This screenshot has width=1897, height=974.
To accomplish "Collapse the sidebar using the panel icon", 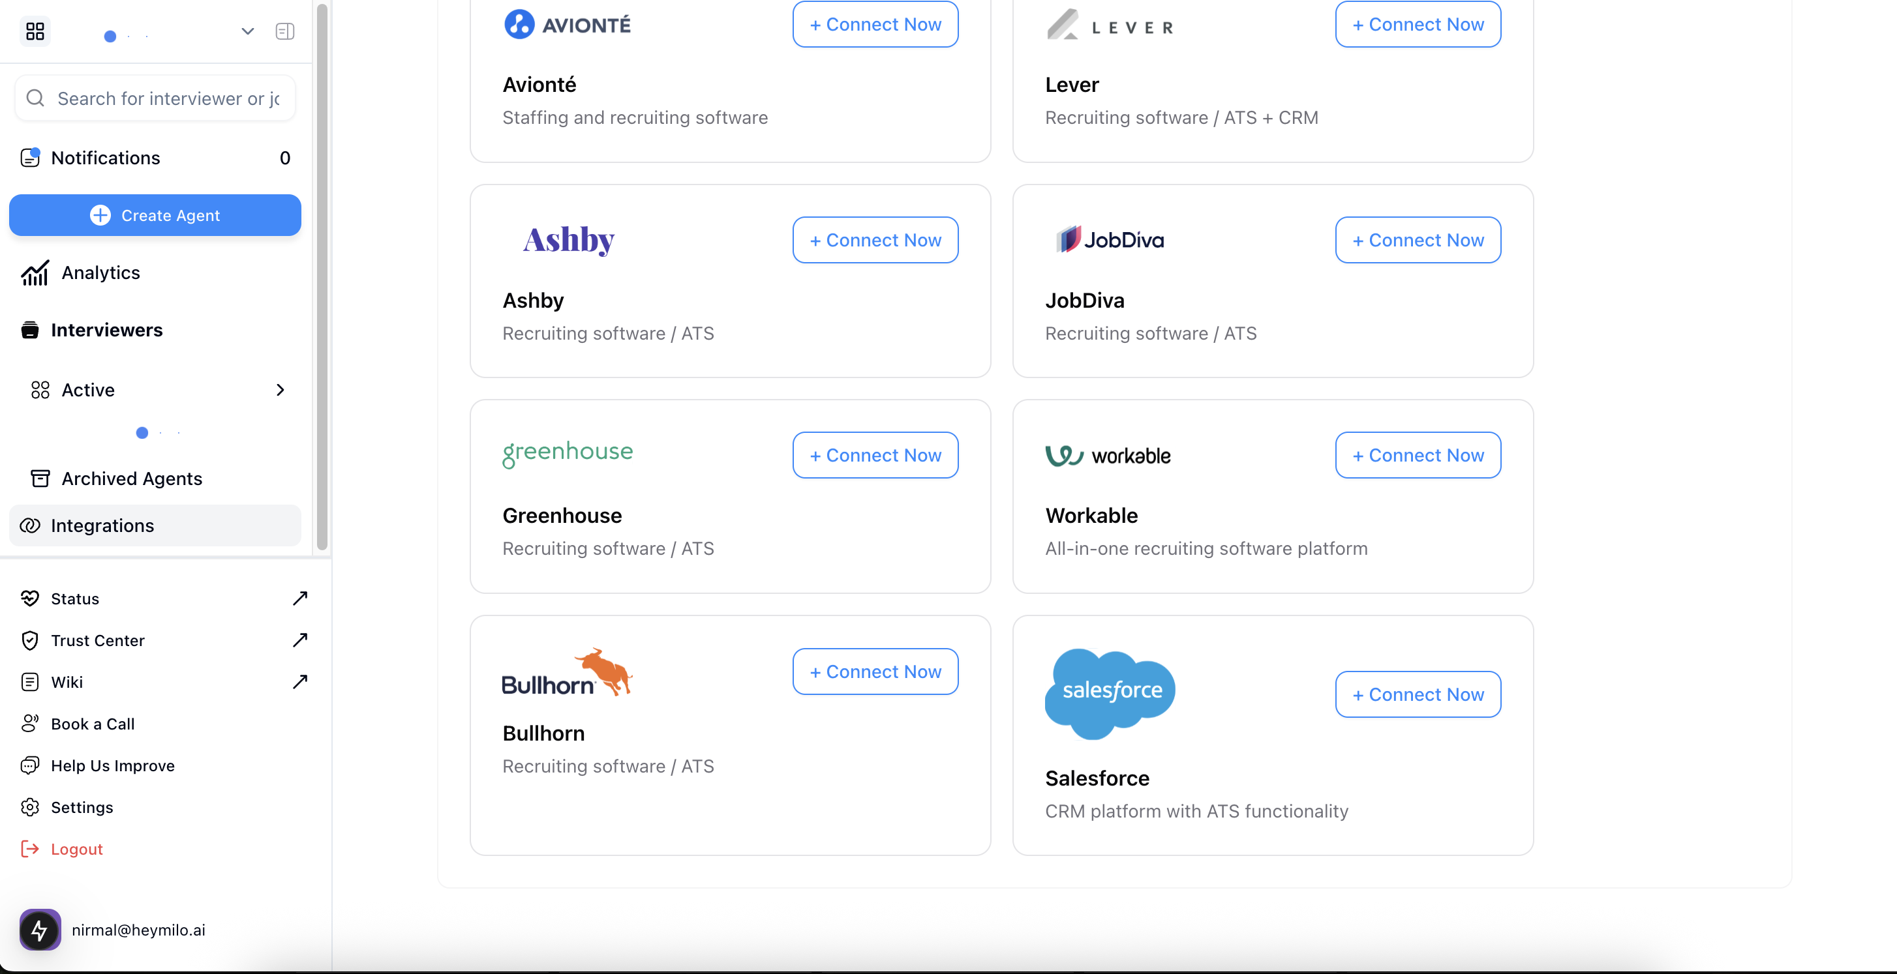I will coord(285,31).
